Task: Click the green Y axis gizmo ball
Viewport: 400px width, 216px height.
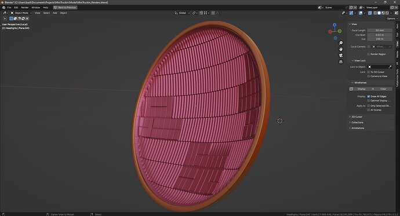Action: pyautogui.click(x=340, y=31)
